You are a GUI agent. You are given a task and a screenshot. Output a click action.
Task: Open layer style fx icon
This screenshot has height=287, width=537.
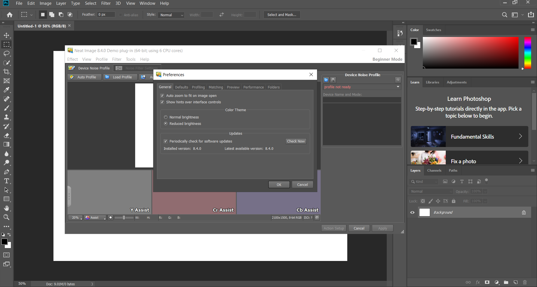click(478, 282)
